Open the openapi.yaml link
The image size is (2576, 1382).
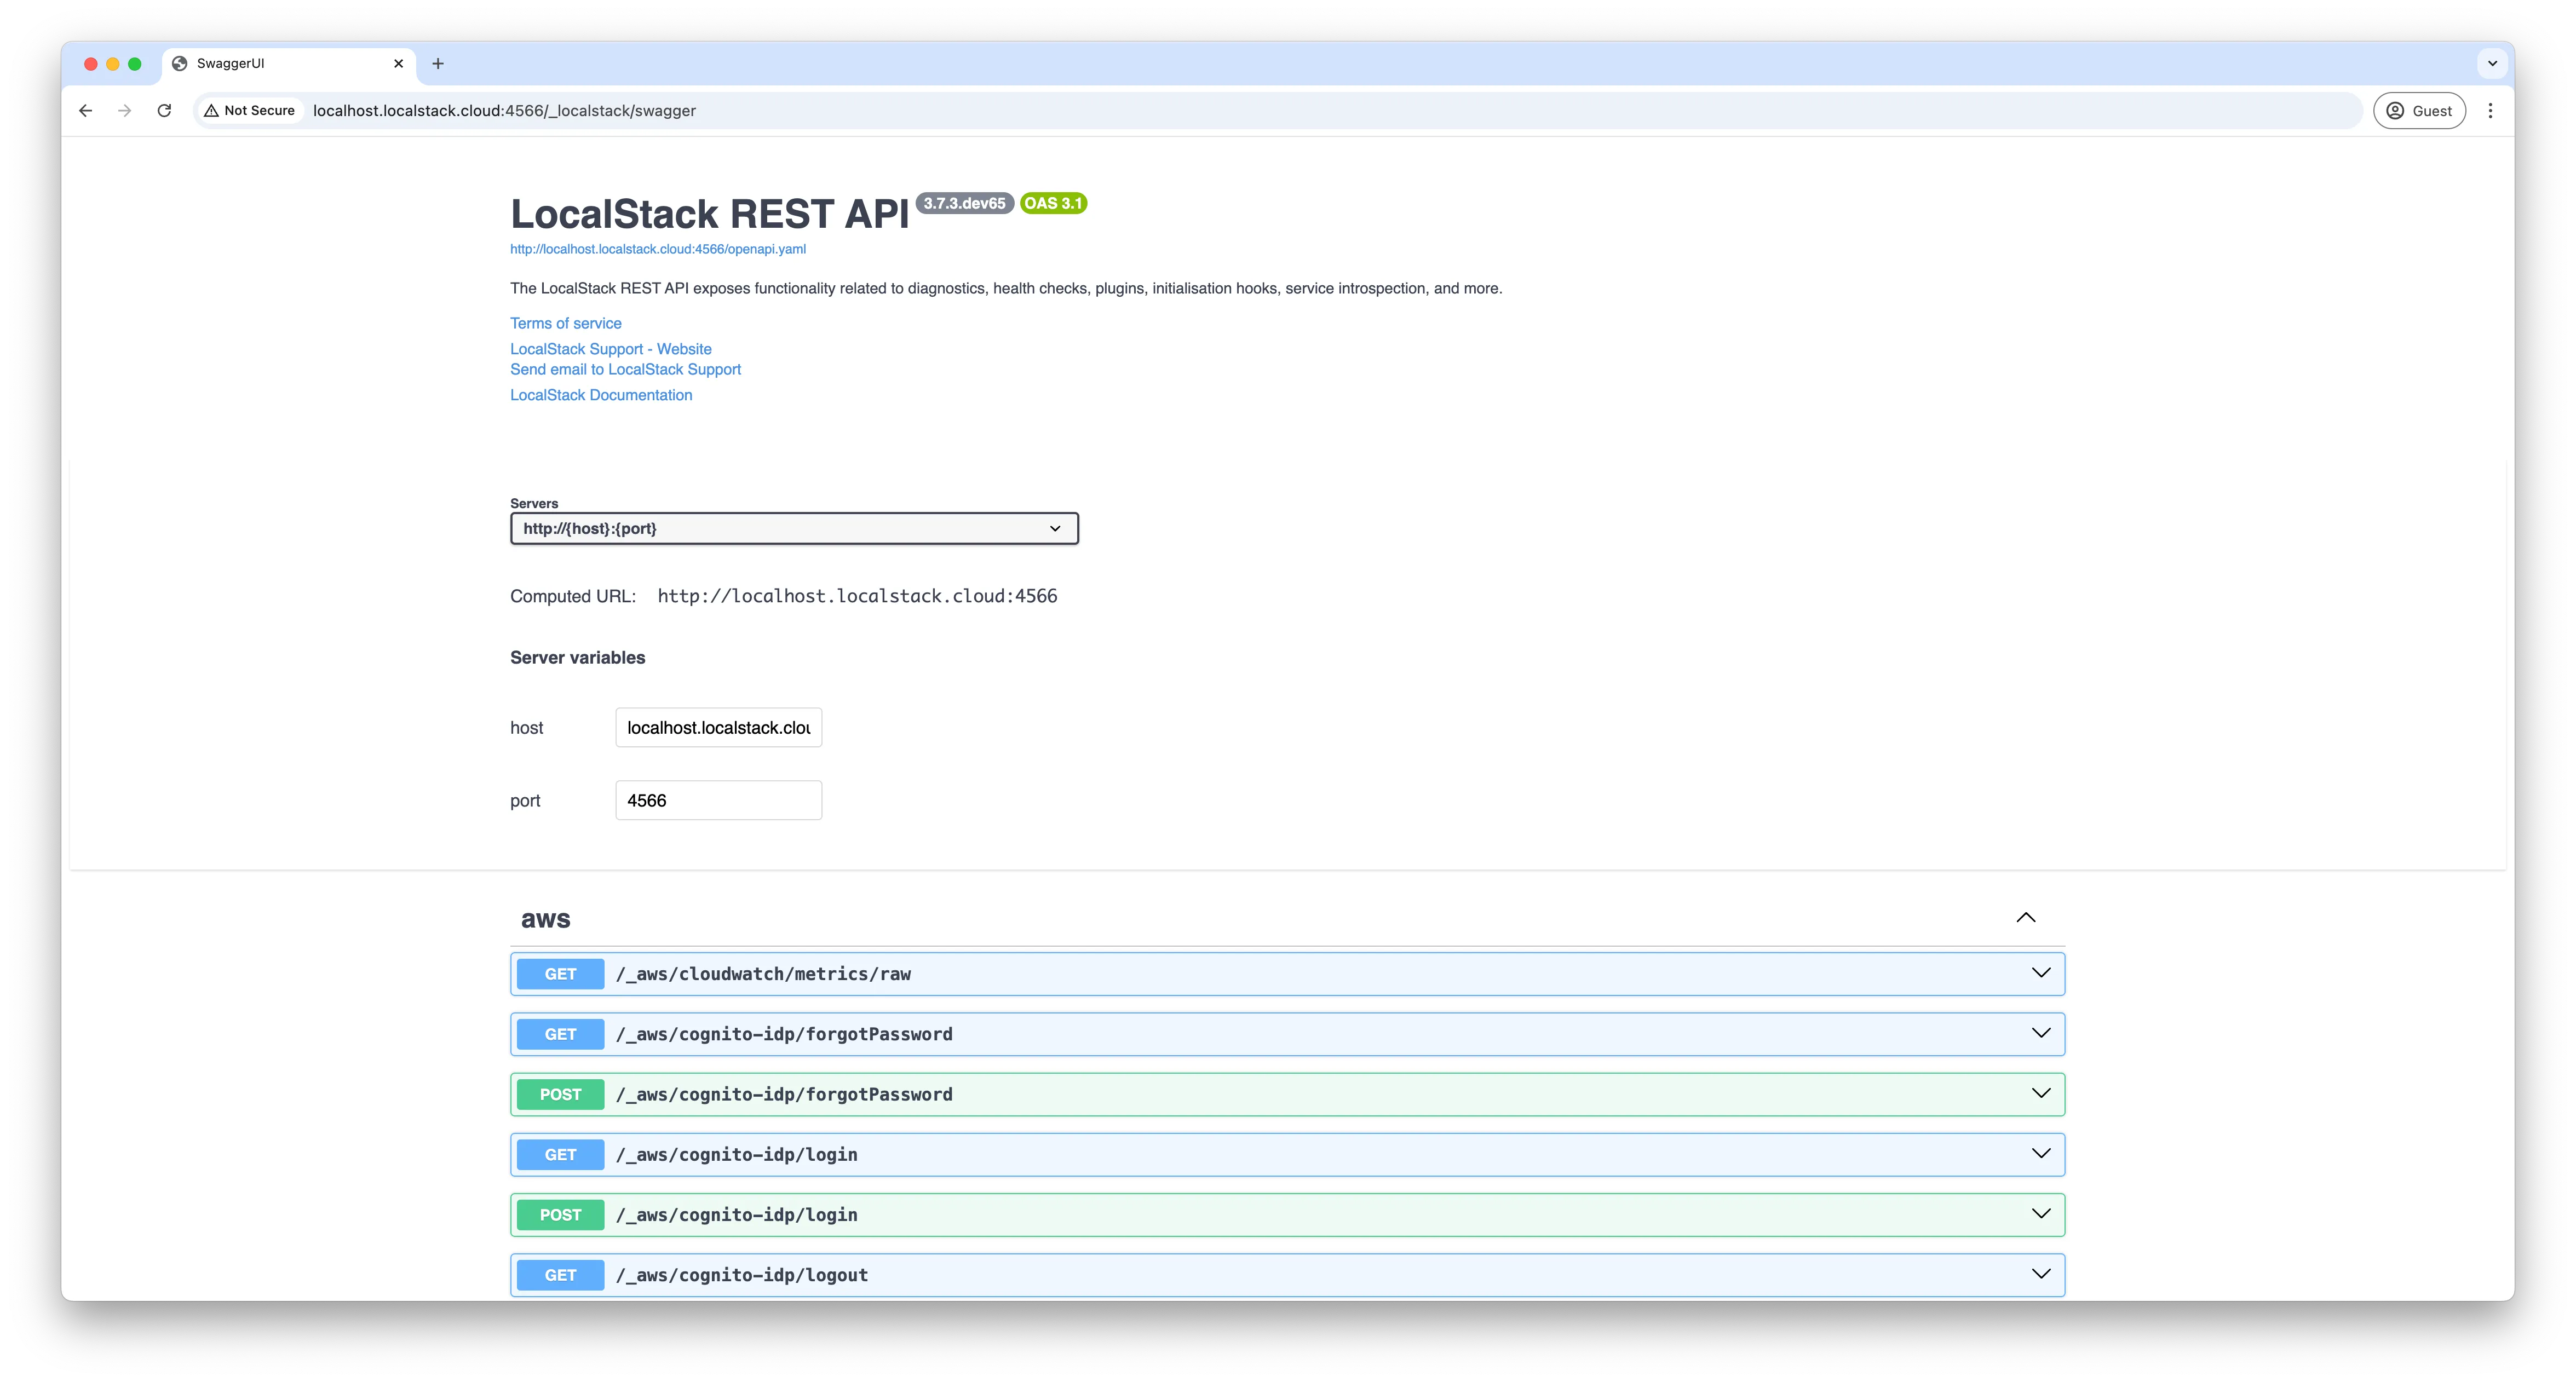click(657, 249)
